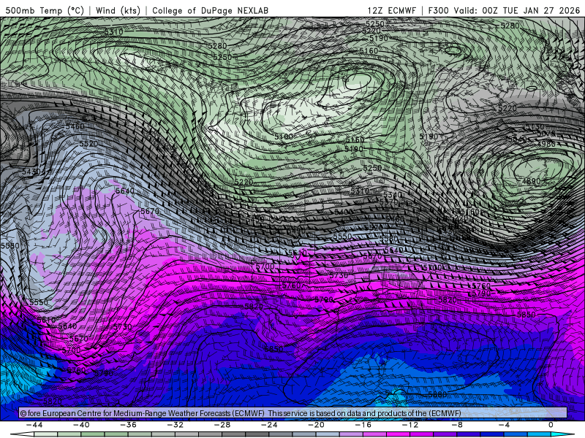Screen dimensions: 585x438
Task: Click the -44 color scale label
Action: point(34,425)
